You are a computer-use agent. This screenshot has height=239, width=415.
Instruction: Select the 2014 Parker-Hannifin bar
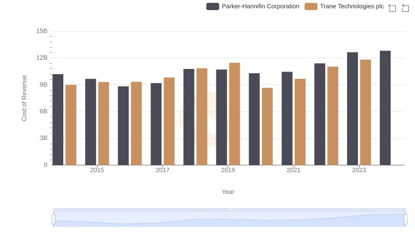(58, 120)
